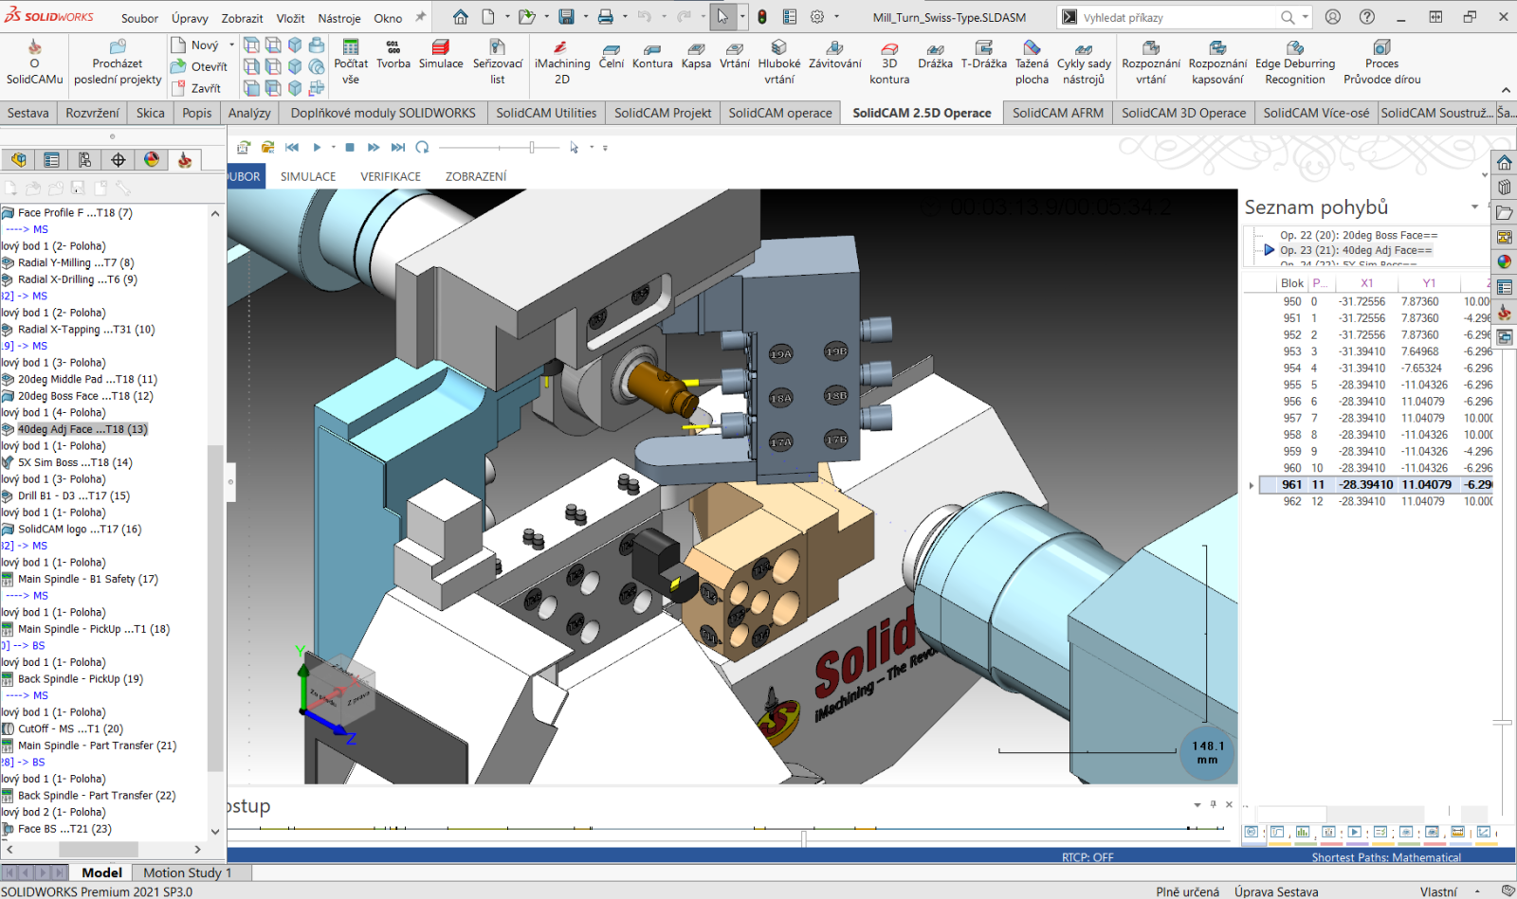Open the select cursor tool dropdown
This screenshot has height=899, width=1517.
[741, 17]
